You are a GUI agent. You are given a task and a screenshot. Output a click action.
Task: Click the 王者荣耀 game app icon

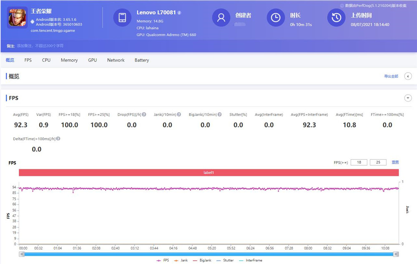pos(17,18)
